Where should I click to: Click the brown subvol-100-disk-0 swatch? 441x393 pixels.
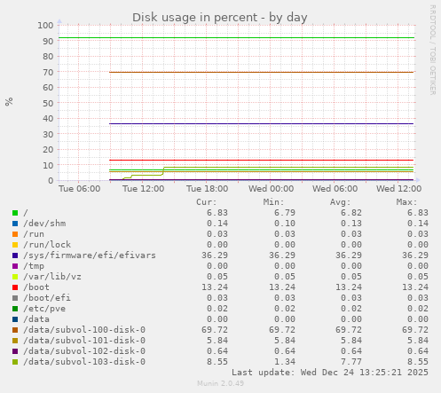click(15, 330)
